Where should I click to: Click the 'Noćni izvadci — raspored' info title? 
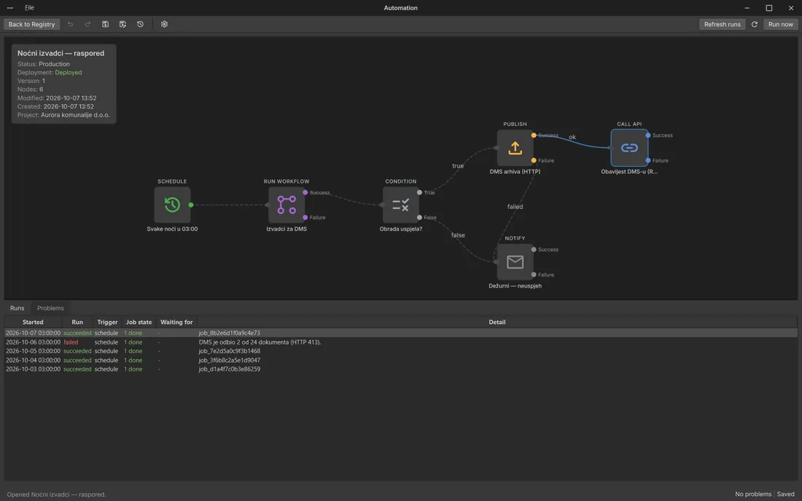tap(61, 53)
